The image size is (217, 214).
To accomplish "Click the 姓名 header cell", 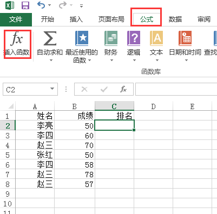I will point(35,116).
